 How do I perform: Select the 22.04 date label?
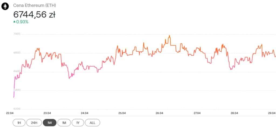tap(10, 113)
